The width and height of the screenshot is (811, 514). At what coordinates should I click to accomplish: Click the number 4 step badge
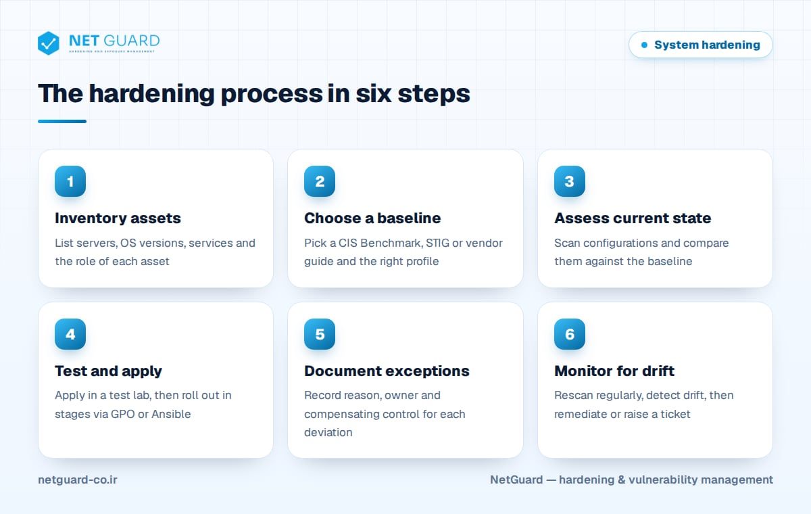pos(70,334)
